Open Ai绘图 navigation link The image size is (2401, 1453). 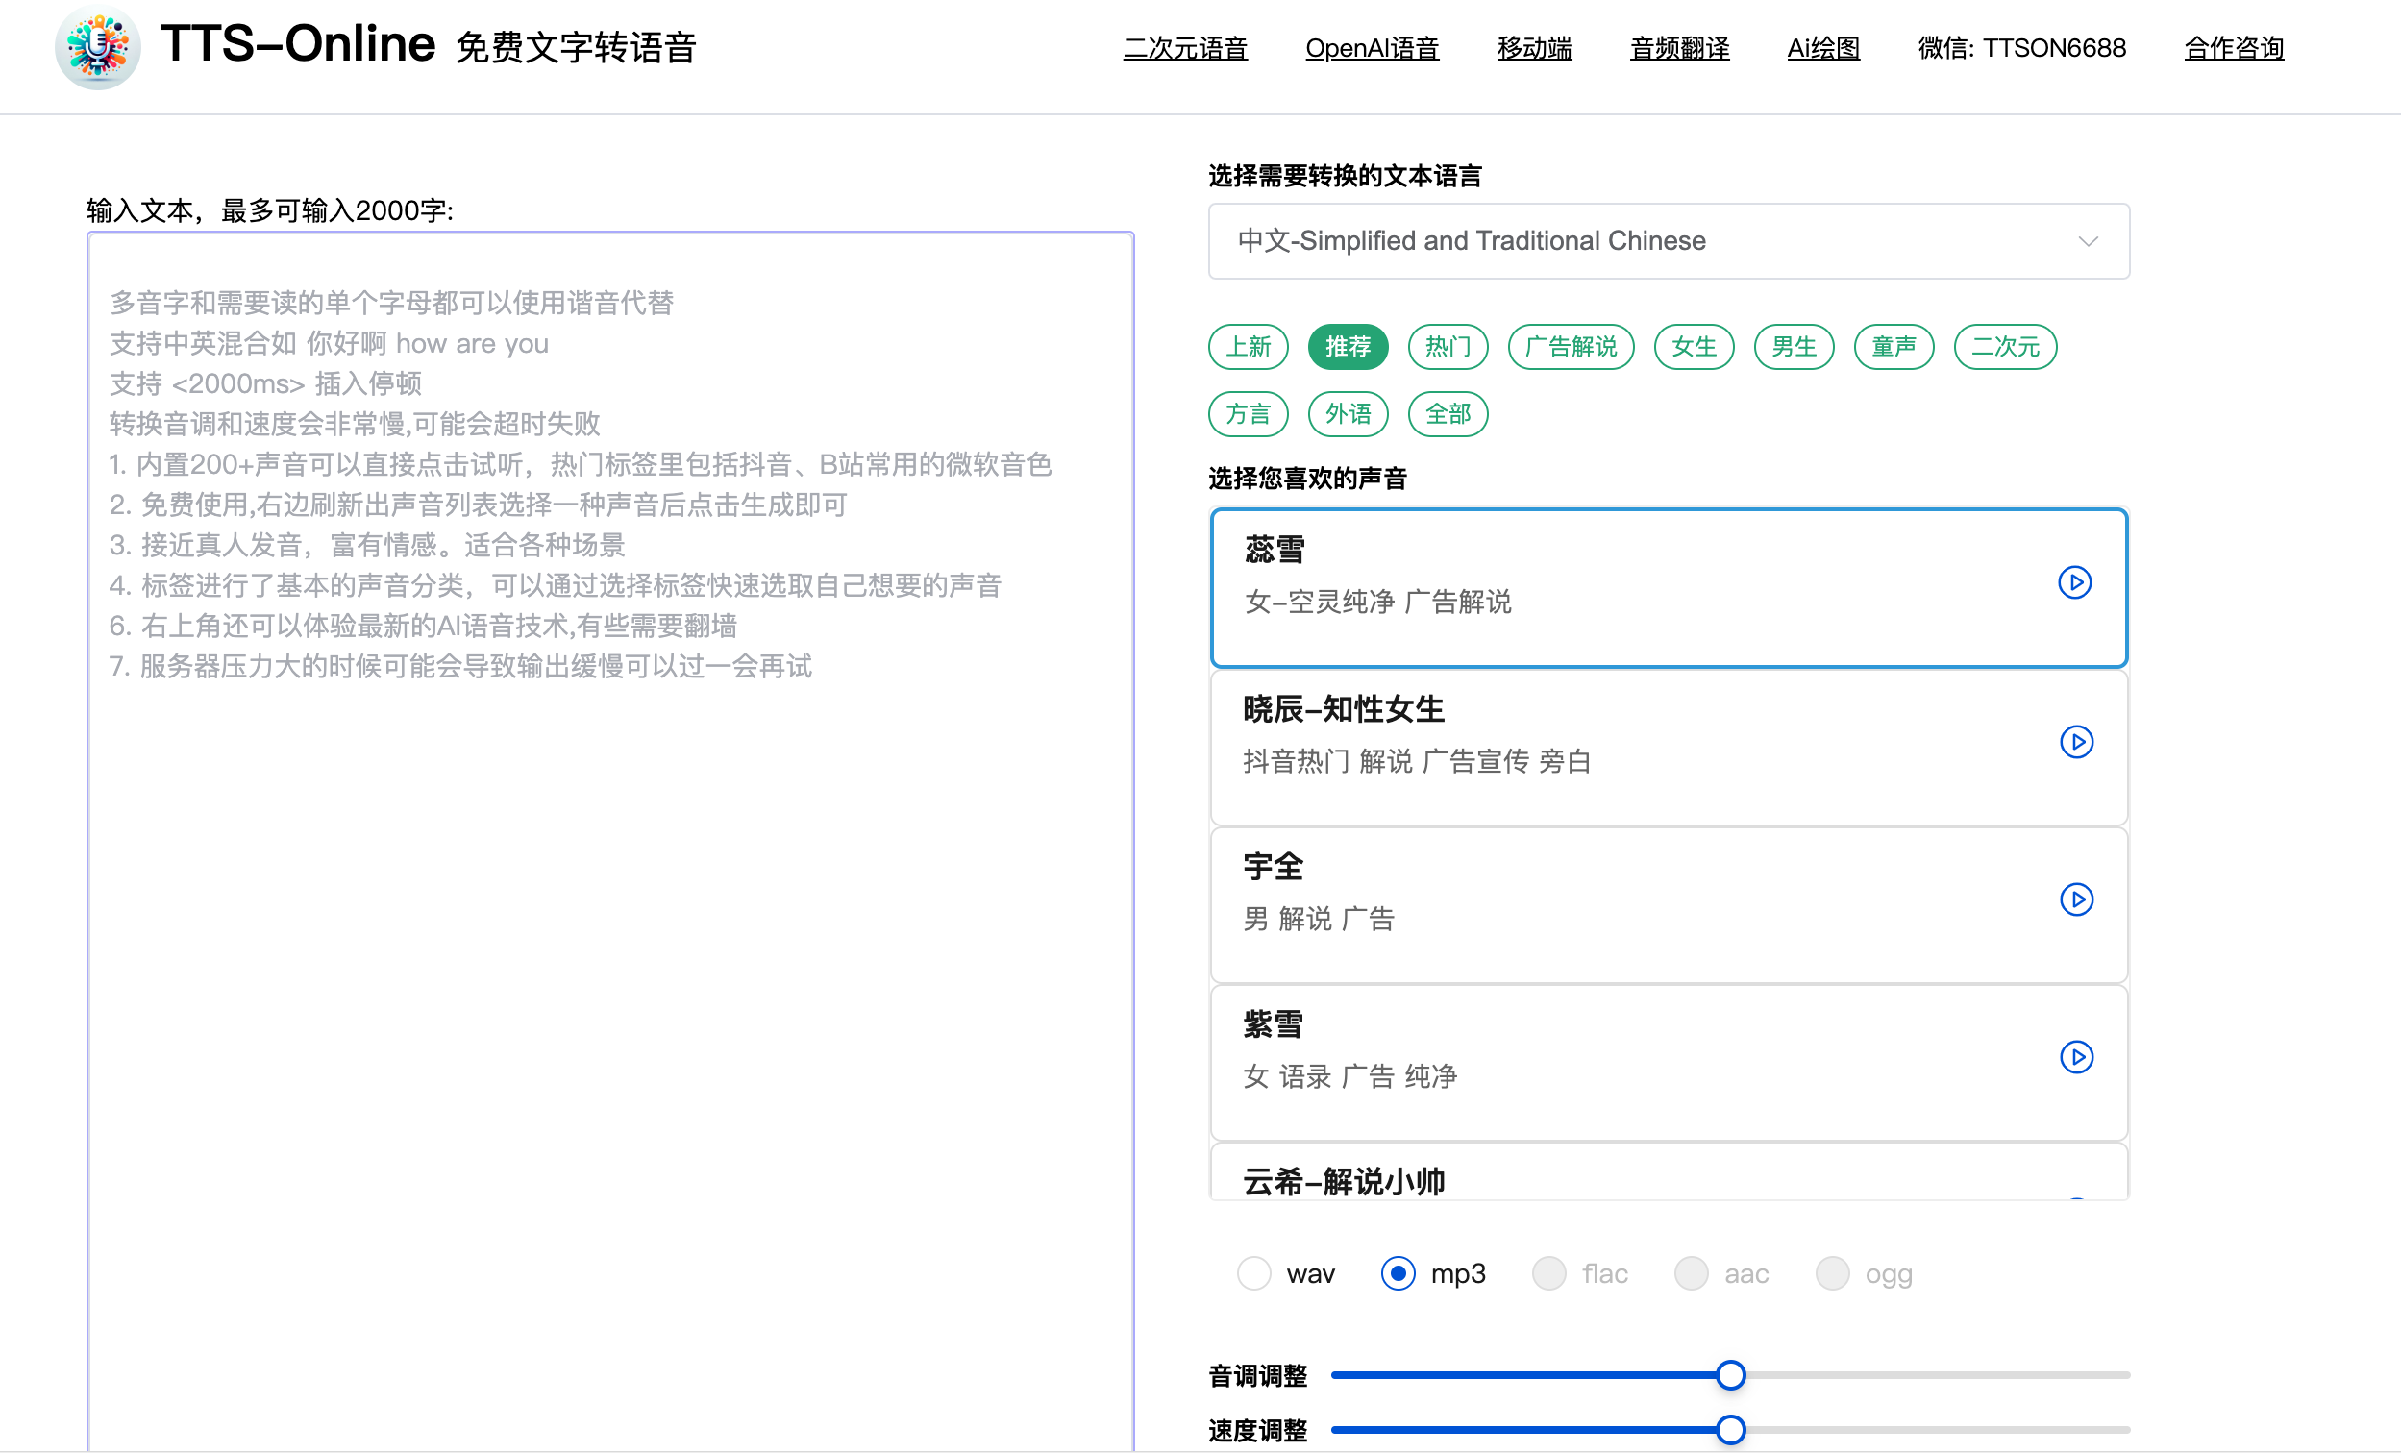click(x=1823, y=48)
